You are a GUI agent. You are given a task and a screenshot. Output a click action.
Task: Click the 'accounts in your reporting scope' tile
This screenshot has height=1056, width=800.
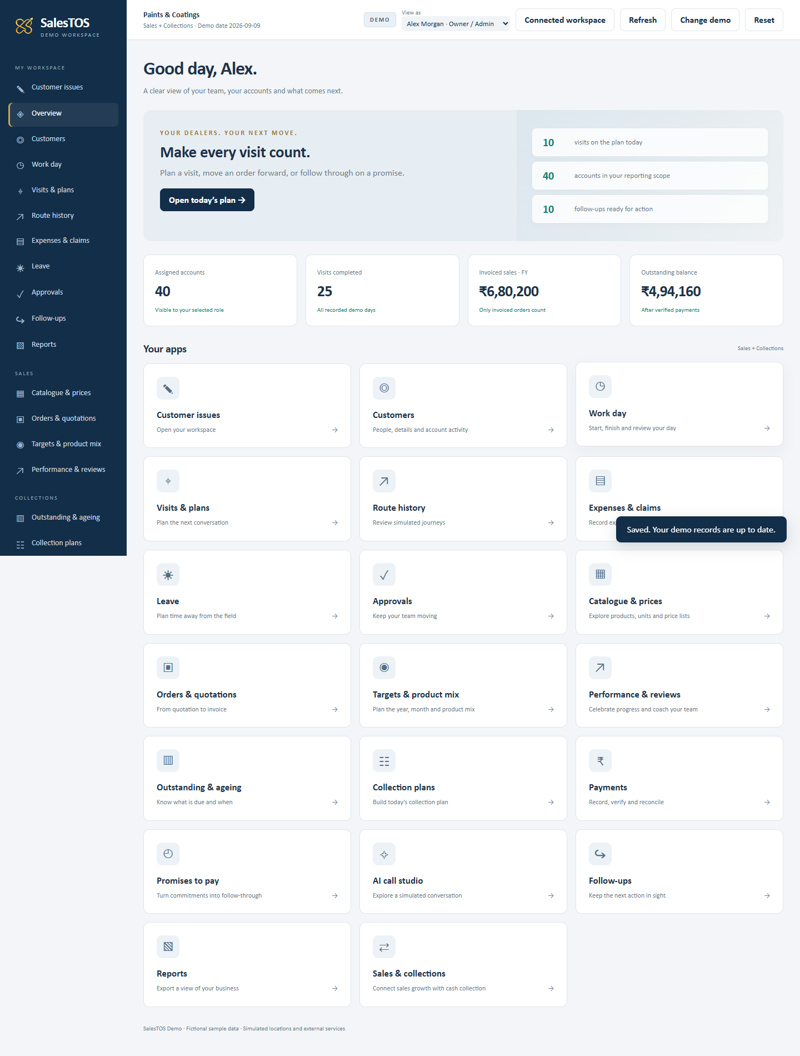pos(650,176)
